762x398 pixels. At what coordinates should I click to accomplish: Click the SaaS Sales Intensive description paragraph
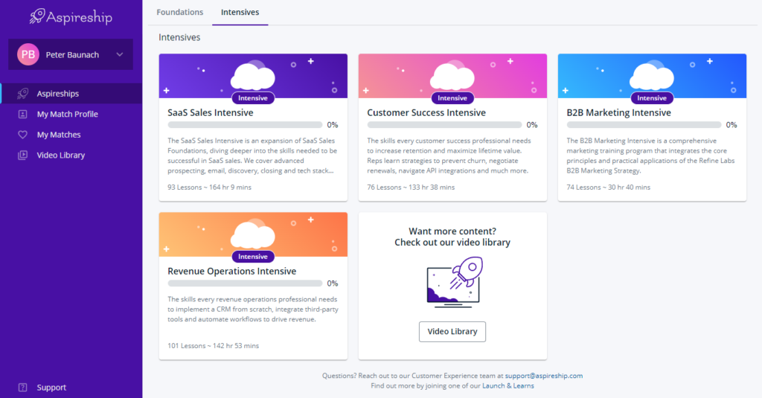252,155
